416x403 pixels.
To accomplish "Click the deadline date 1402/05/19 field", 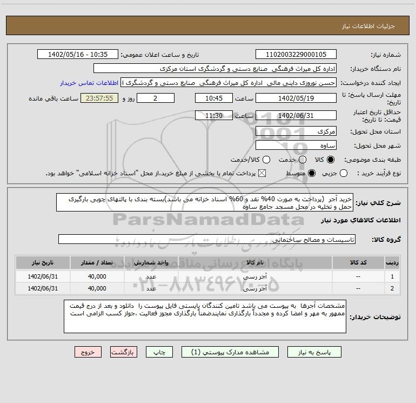I will pos(296,98).
